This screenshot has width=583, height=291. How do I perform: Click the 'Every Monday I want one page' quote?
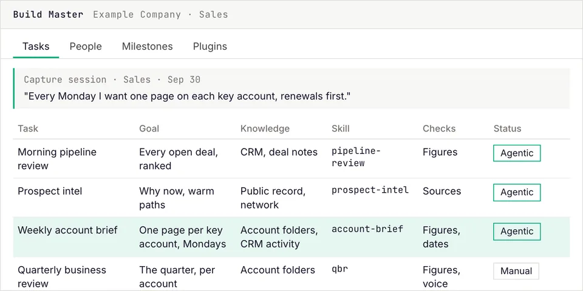click(x=187, y=96)
